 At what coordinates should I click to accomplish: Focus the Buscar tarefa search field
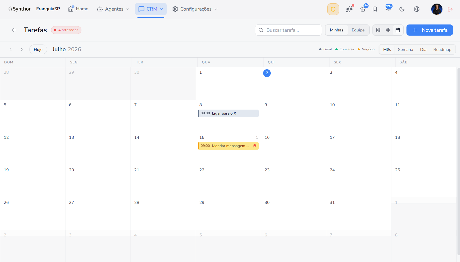(x=289, y=30)
